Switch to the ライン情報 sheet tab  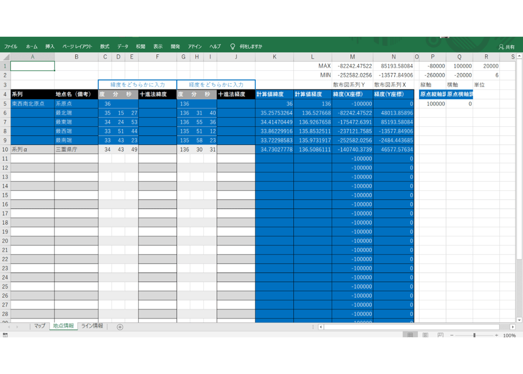pyautogui.click(x=92, y=326)
